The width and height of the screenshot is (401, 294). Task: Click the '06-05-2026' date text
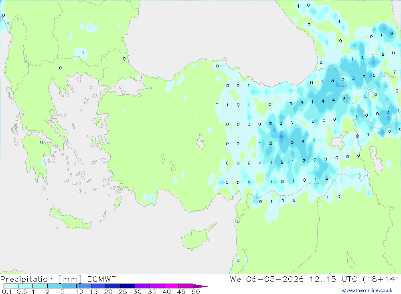[x=275, y=279]
